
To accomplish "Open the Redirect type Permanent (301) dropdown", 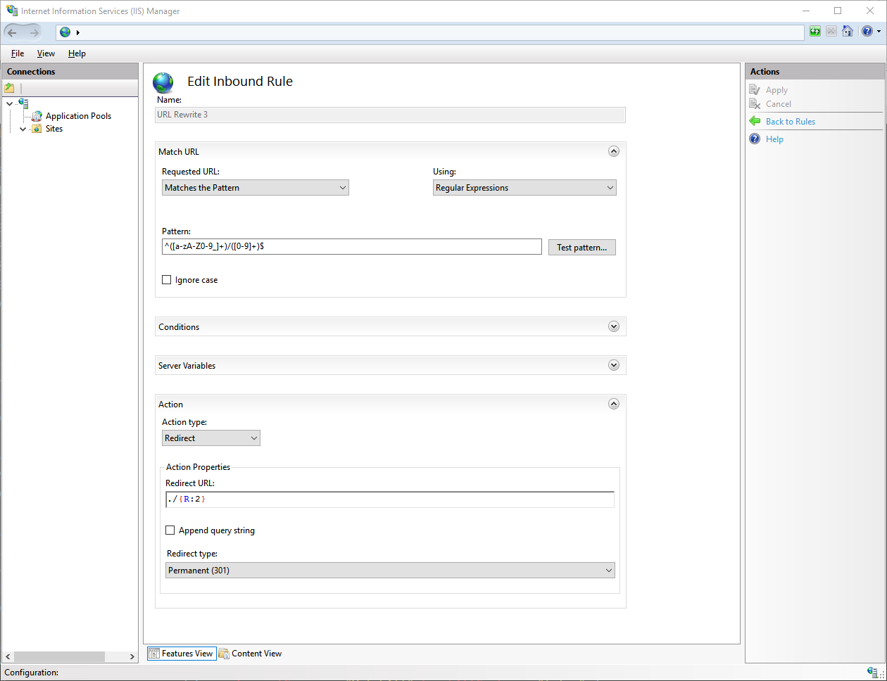I will (x=390, y=571).
